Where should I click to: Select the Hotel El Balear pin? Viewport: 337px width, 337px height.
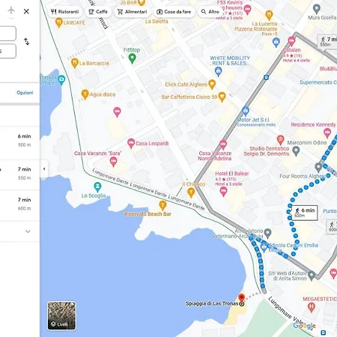point(223,192)
